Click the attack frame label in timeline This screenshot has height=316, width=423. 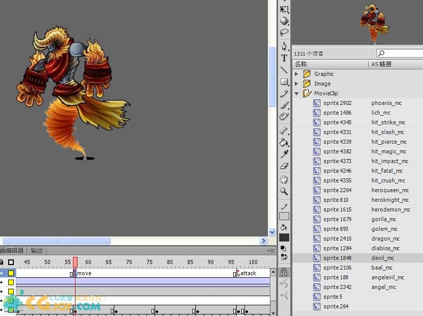[x=248, y=273]
